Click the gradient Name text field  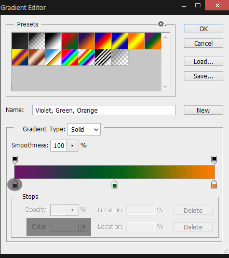click(104, 110)
